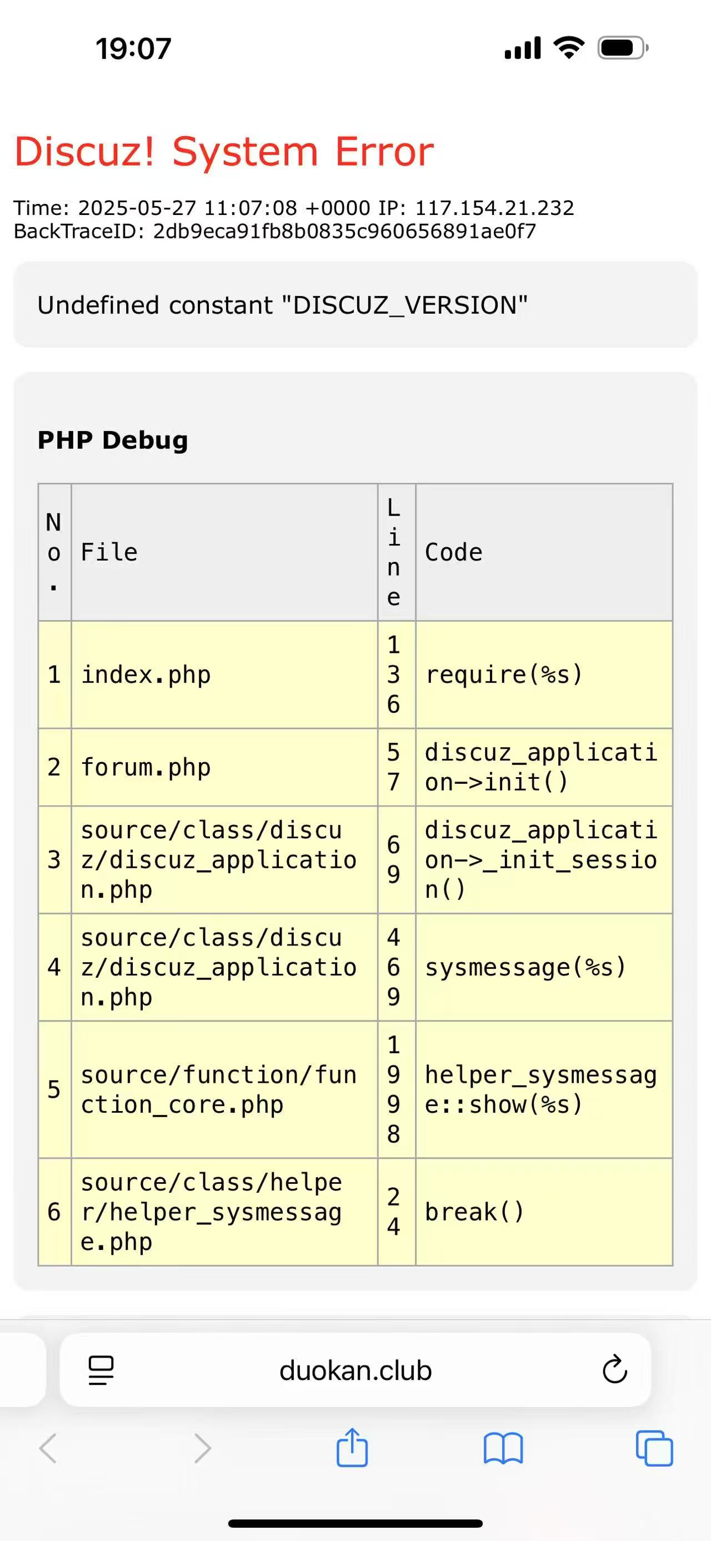Go back to the previous page
Viewport: 711px width, 1541px height.
point(48,1448)
